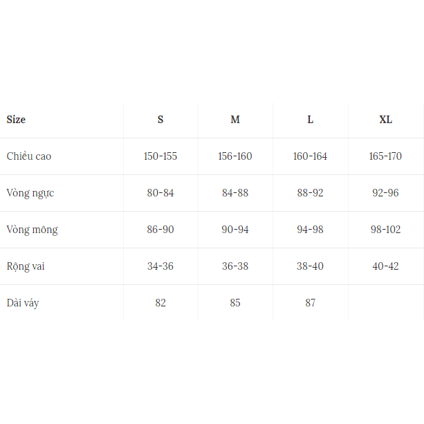Screen dimensions: 424x424
Task: Click the 156-160 height cell
Action: pos(235,156)
